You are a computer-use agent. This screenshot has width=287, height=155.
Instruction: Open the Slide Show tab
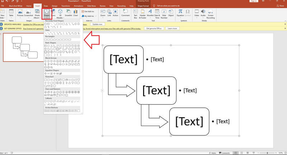[91, 6]
